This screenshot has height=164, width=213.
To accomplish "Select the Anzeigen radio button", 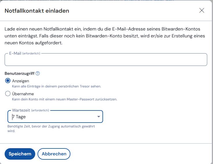I will pyautogui.click(x=8, y=81).
